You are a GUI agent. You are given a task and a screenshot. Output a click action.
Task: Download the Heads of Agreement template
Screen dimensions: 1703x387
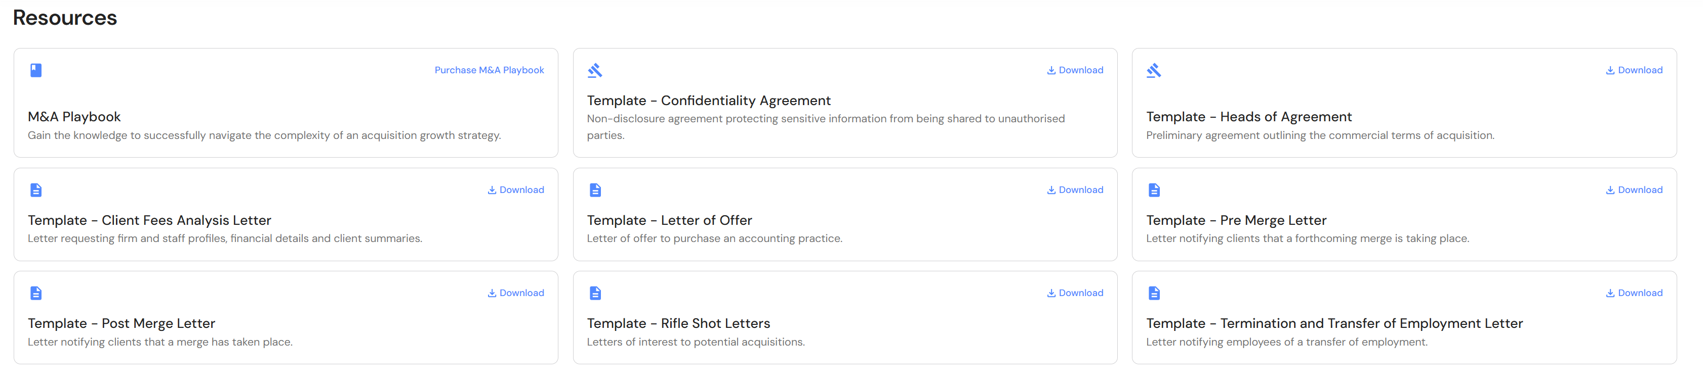(x=1634, y=70)
